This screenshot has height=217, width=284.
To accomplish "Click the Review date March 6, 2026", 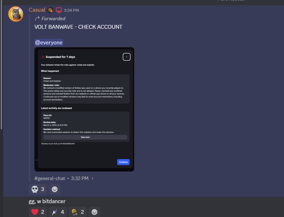I will pos(55,125).
